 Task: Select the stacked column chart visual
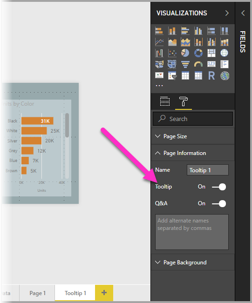[x=172, y=31]
